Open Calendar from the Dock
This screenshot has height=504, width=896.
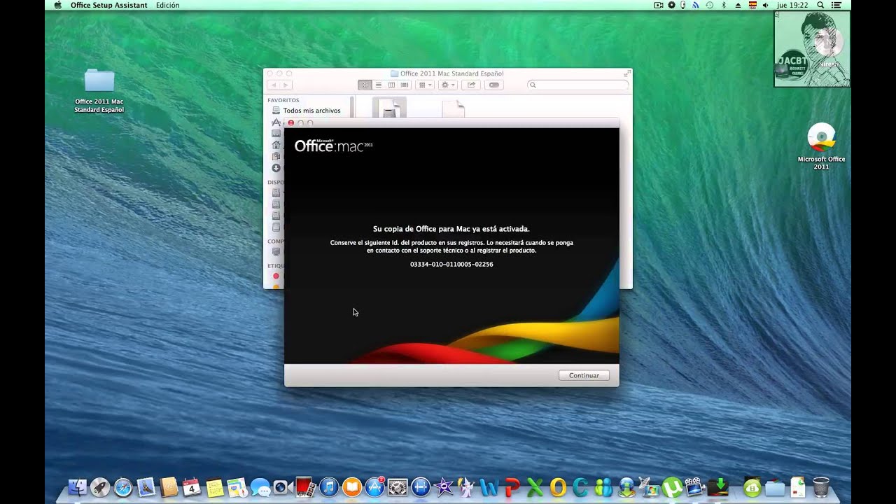[191, 487]
